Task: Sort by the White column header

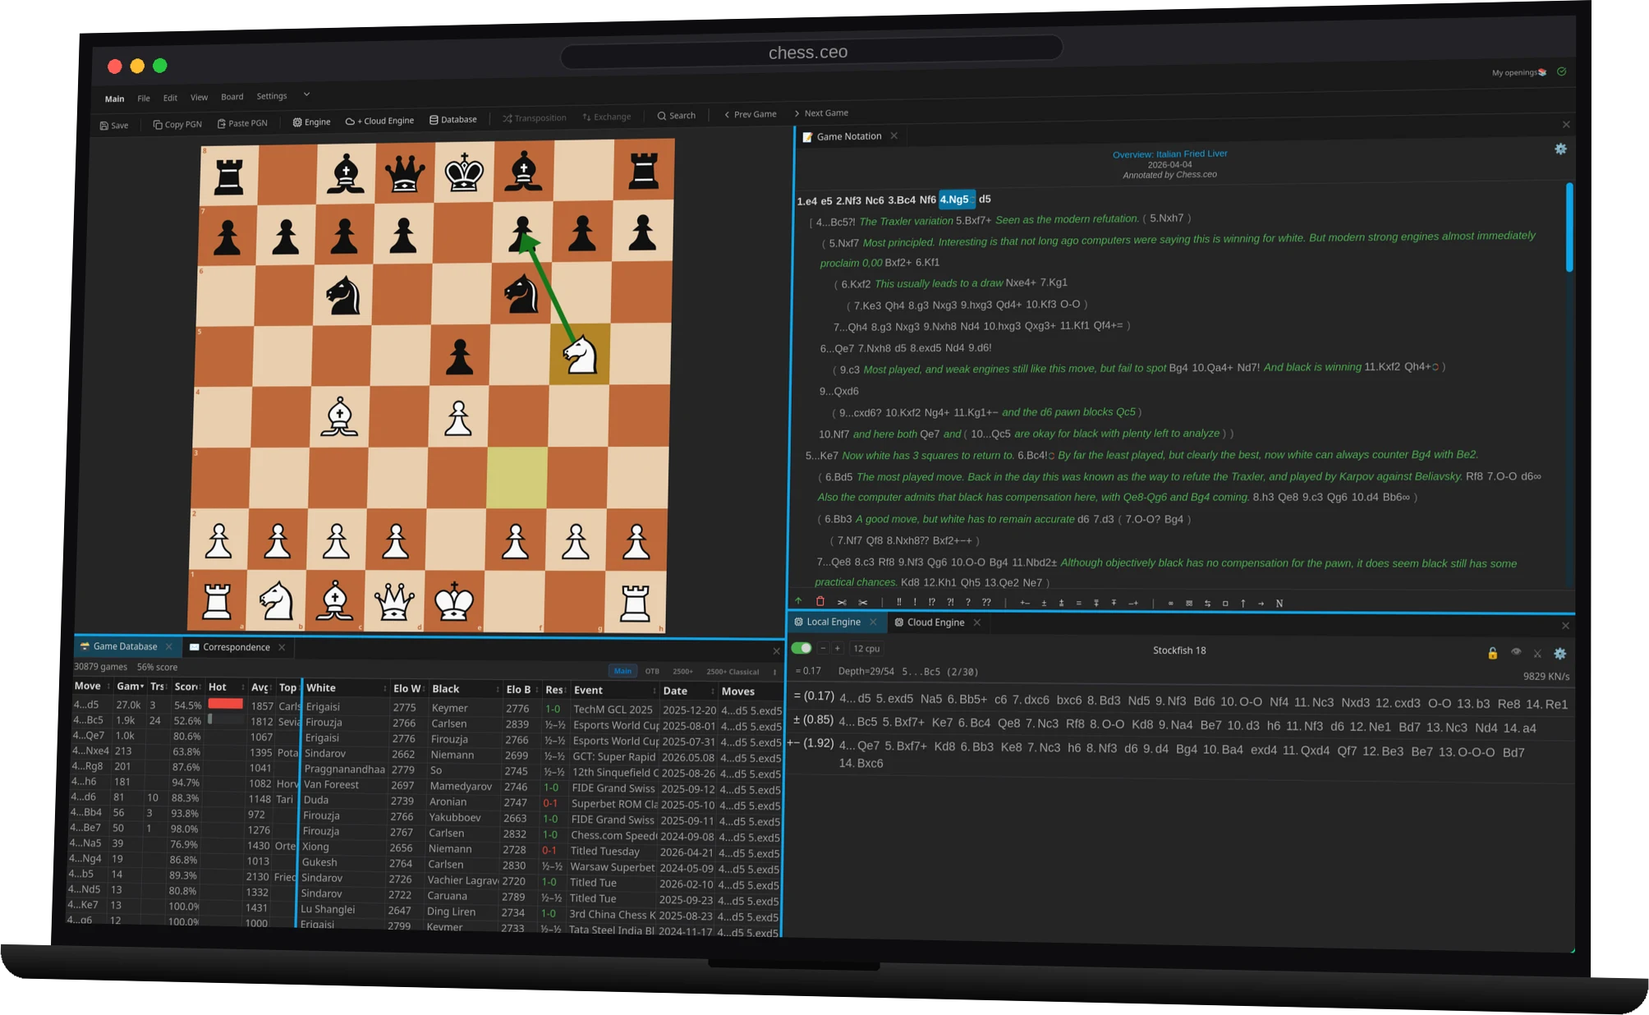Action: pyautogui.click(x=345, y=688)
